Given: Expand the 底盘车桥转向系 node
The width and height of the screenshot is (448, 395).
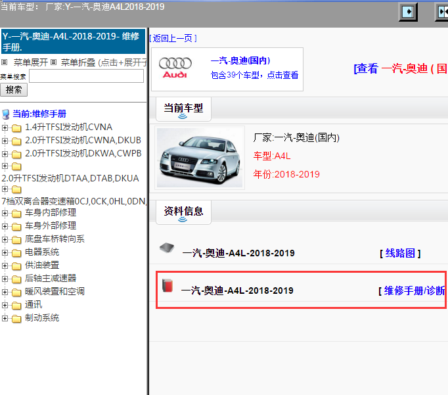Looking at the screenshot, I should 5,239.
